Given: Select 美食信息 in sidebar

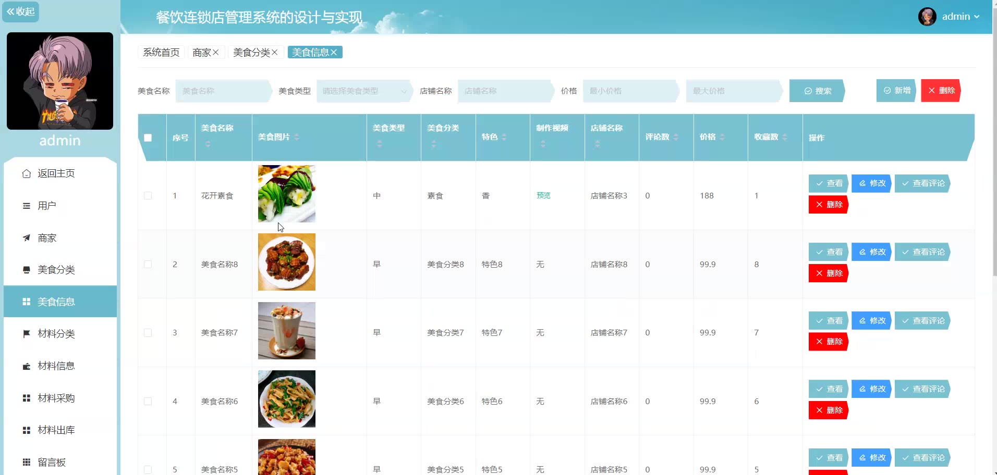Looking at the screenshot, I should [60, 302].
